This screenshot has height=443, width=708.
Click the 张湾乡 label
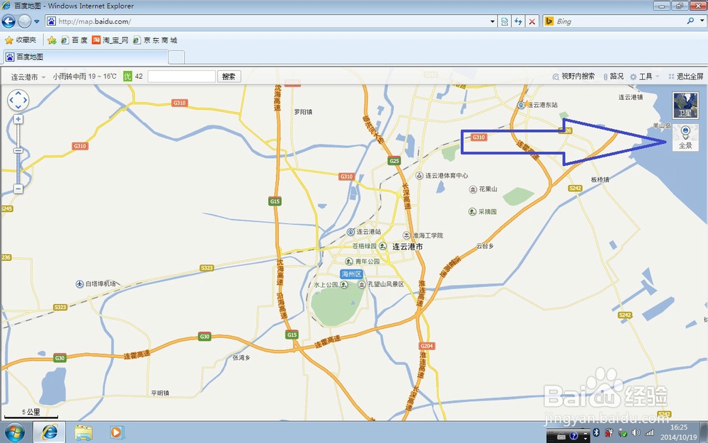[x=241, y=357]
